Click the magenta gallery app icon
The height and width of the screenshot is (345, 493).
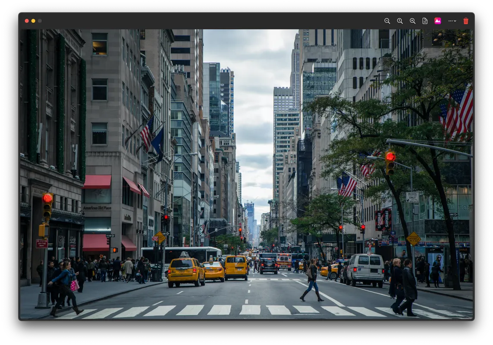[x=437, y=20]
